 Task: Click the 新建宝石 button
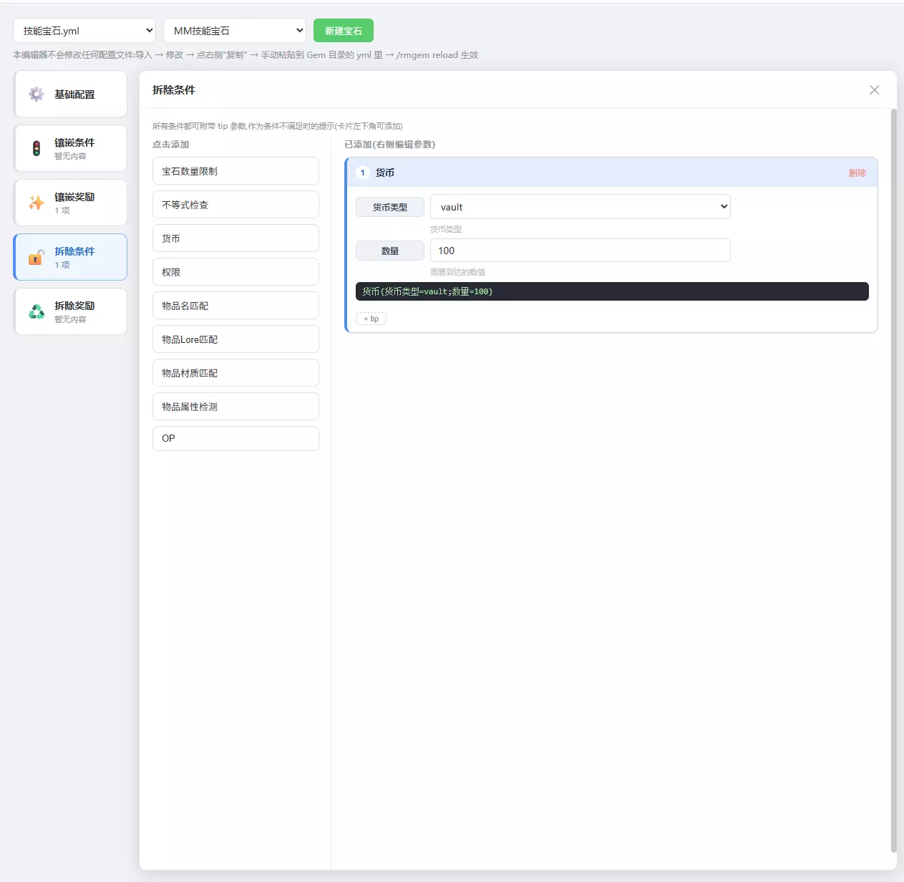[344, 31]
